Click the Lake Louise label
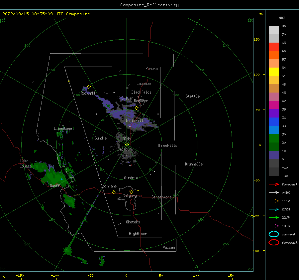This screenshot has height=280, width=299. (x=26, y=163)
